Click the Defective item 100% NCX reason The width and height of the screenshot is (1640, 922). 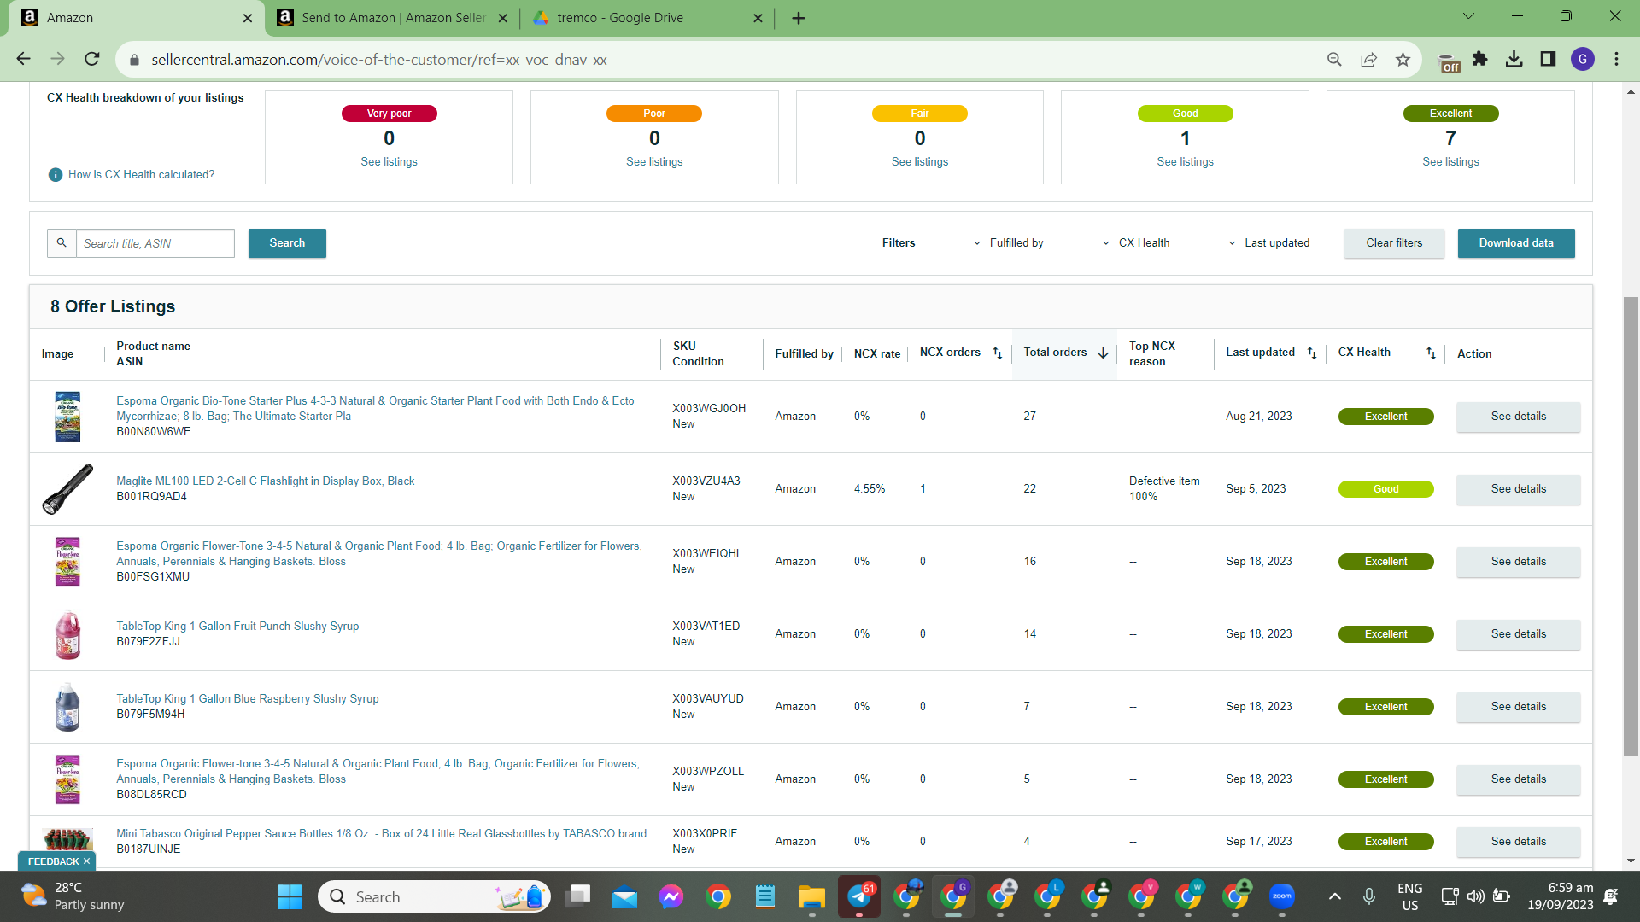1164,489
